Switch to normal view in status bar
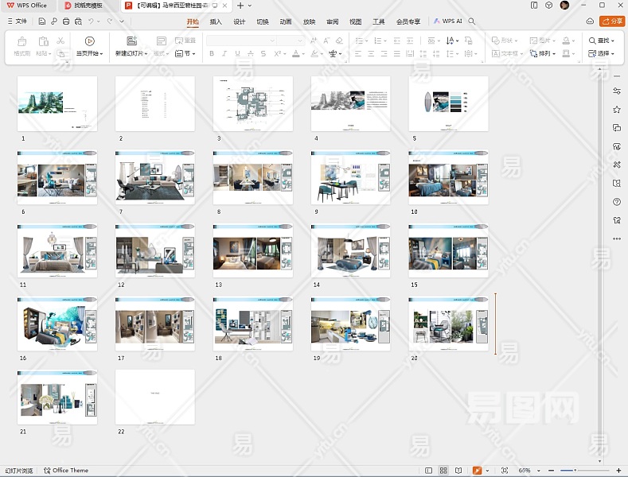The width and height of the screenshot is (628, 477). [x=429, y=471]
